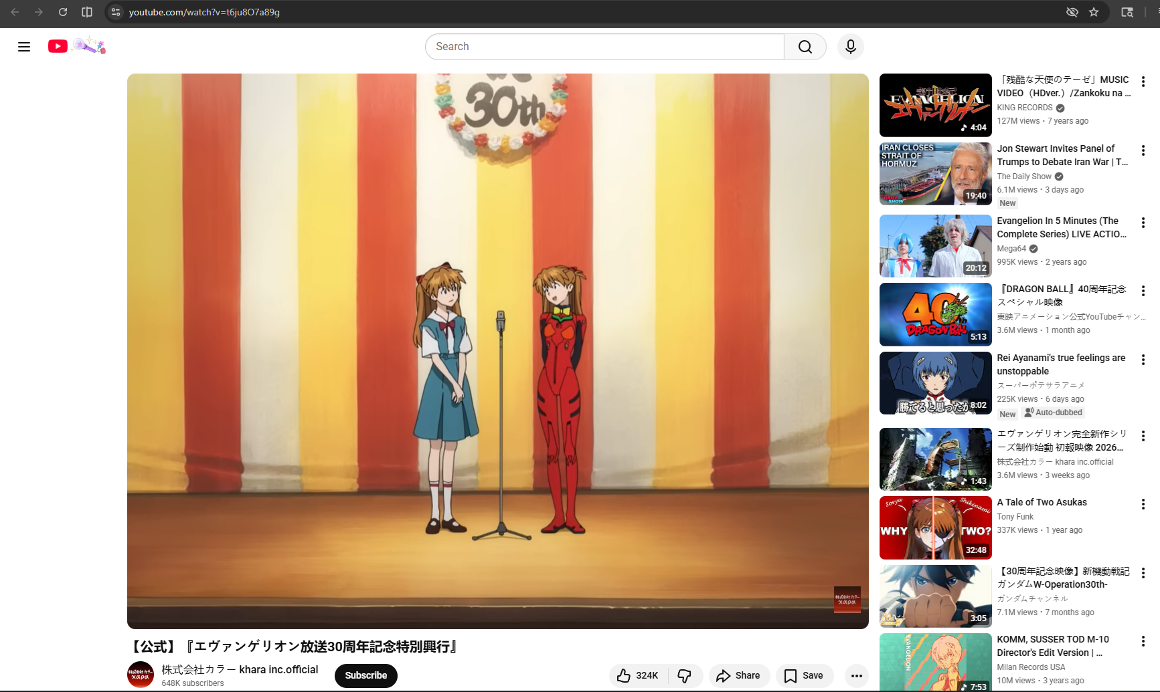Open the Strait of Hormuz 19:40 thumbnail

click(936, 174)
